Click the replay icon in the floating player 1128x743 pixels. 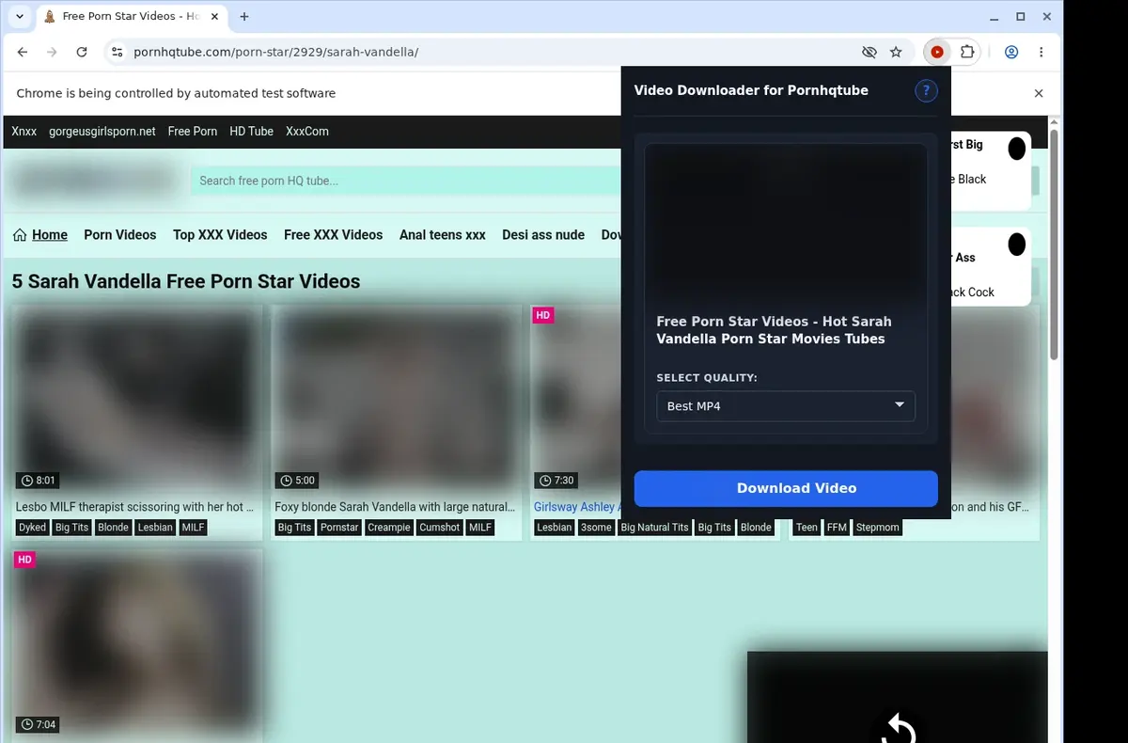[x=899, y=729]
